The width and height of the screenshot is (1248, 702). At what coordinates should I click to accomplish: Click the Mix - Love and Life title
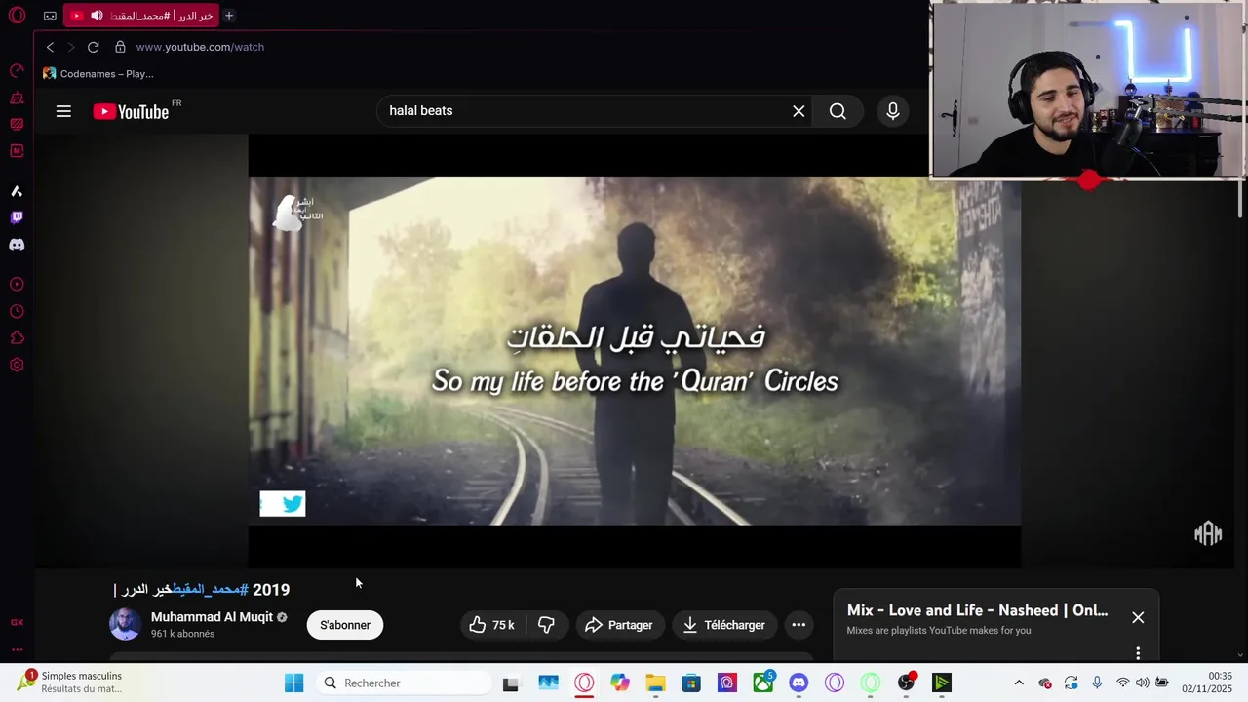coord(977,610)
